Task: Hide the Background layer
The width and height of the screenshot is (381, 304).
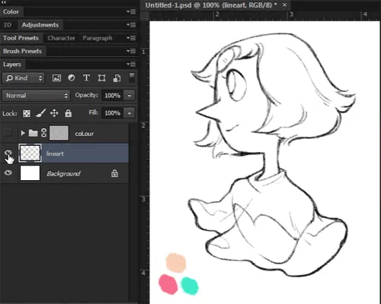Action: point(8,173)
